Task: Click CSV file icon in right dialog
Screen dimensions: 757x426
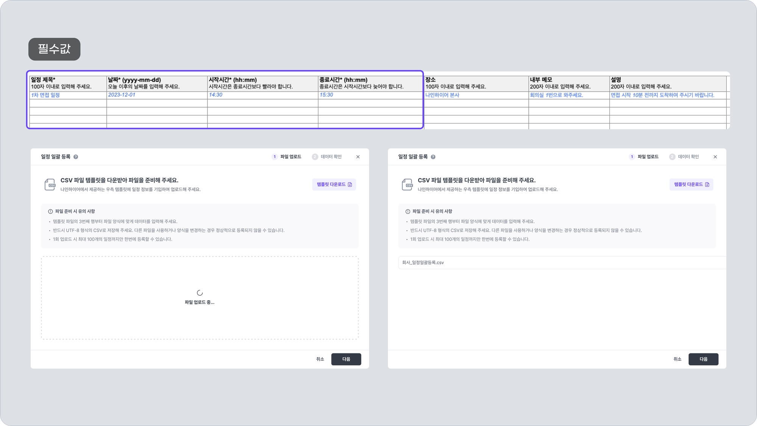Action: click(x=407, y=184)
